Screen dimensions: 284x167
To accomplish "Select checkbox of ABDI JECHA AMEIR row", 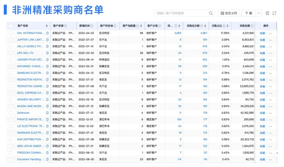I will click(11, 146).
